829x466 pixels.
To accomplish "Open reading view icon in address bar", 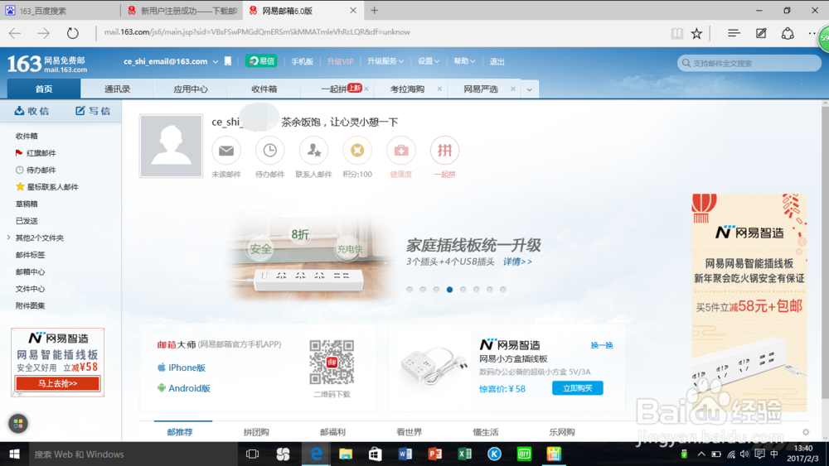I will pyautogui.click(x=676, y=33).
